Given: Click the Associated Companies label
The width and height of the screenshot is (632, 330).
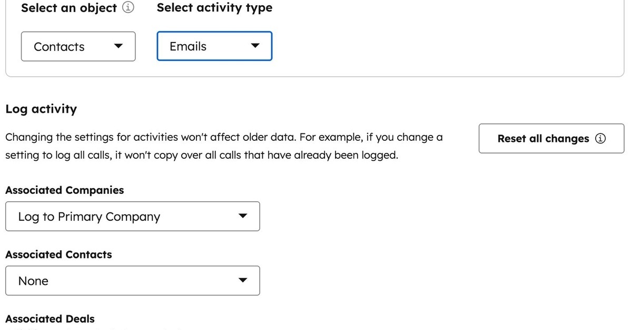Looking at the screenshot, I should coord(65,190).
